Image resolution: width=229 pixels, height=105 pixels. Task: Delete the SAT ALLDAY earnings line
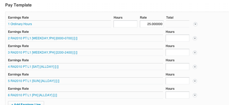click(x=195, y=67)
